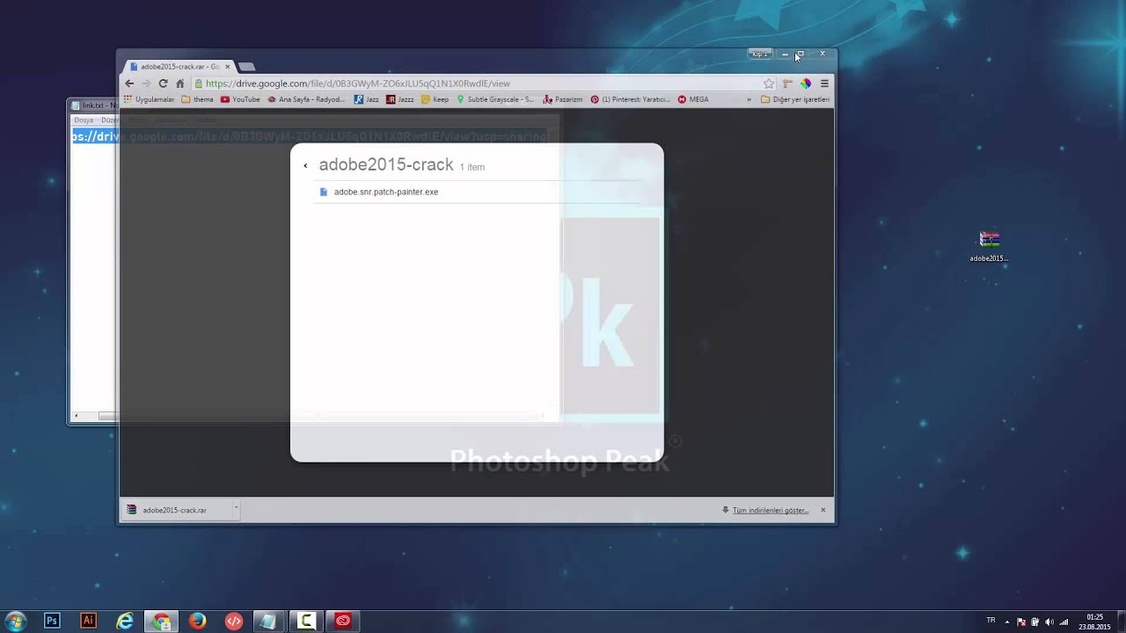Screen dimensions: 1126x633
Task: Open Camtasia from the taskbar
Action: pyautogui.click(x=306, y=621)
